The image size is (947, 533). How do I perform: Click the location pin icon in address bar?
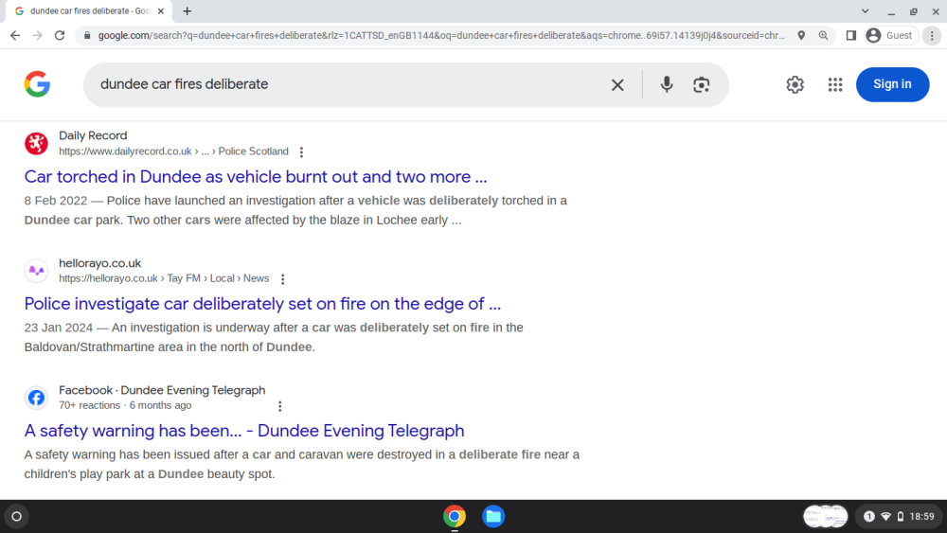(801, 36)
